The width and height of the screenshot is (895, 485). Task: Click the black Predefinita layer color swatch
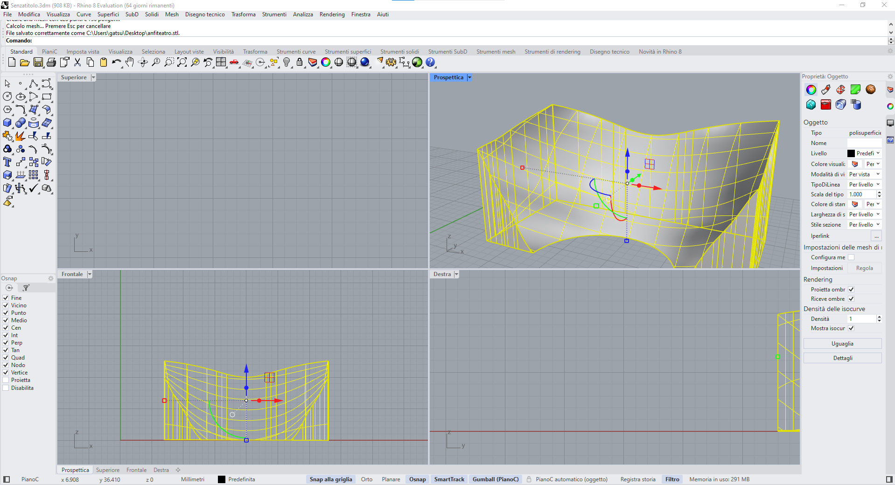point(222,479)
